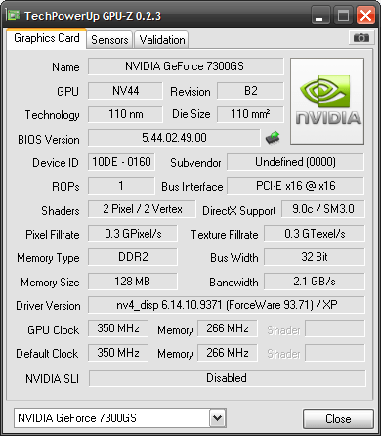Maximize the GPU-Z window

click(x=343, y=16)
